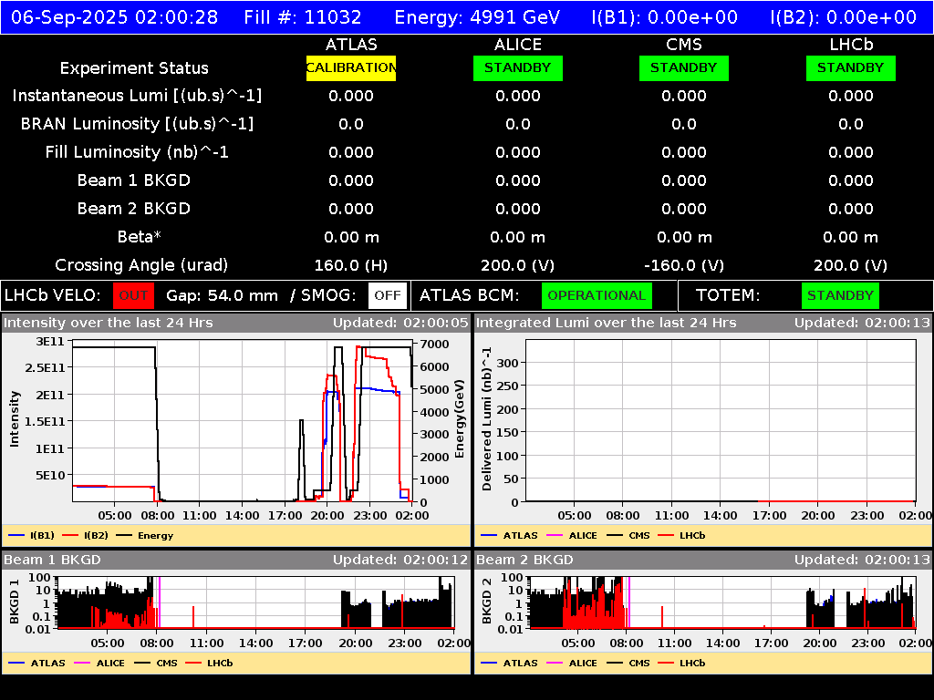The image size is (934, 700).
Task: Click the Beam 1 BKGD plot area
Action: tap(255, 602)
